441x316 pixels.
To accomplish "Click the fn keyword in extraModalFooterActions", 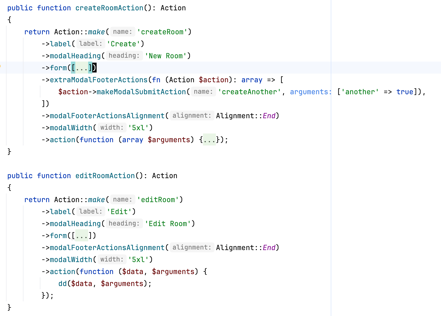I will (x=156, y=80).
